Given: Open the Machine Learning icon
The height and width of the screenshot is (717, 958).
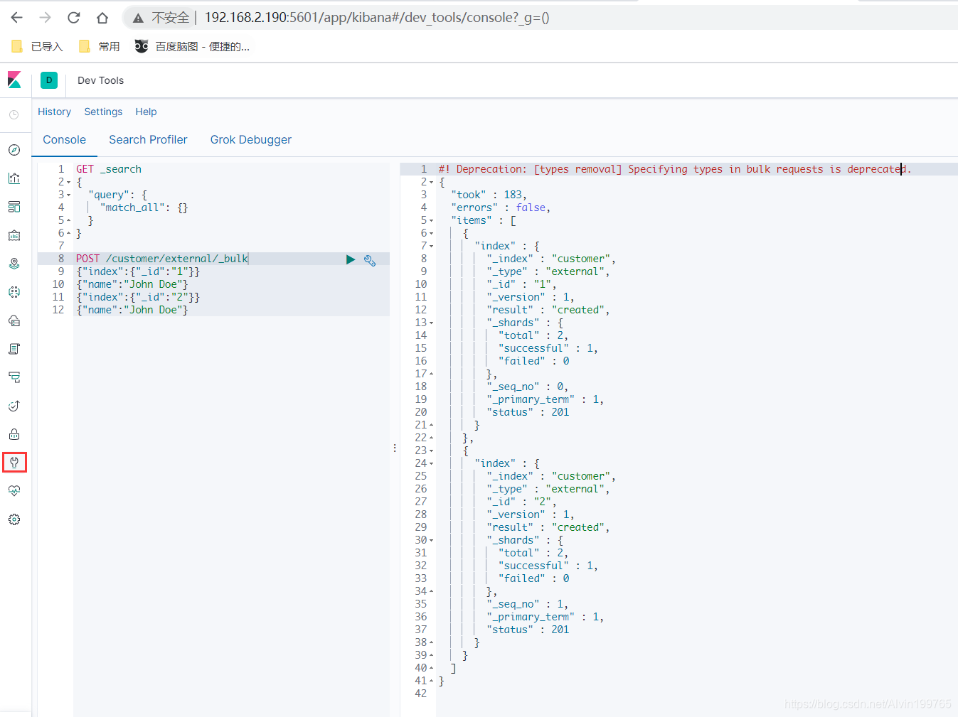Looking at the screenshot, I should click(14, 292).
